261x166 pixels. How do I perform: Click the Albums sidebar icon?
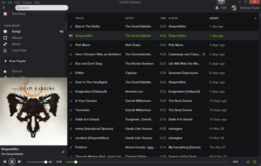[5, 38]
